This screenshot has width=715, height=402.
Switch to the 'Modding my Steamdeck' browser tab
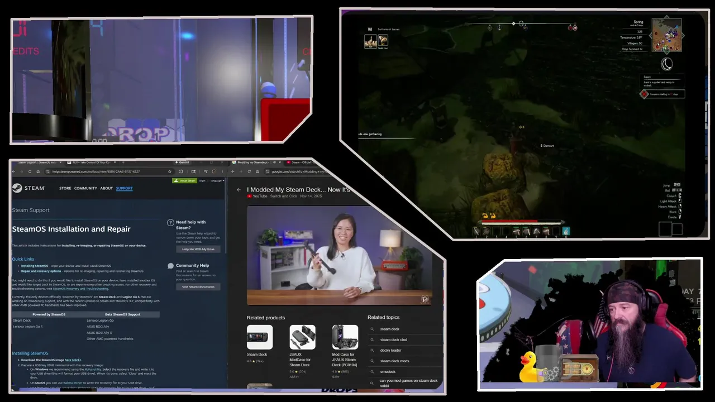tap(257, 162)
